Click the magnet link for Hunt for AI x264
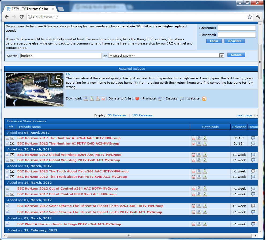This screenshot has width=270, height=240. coord(194,138)
